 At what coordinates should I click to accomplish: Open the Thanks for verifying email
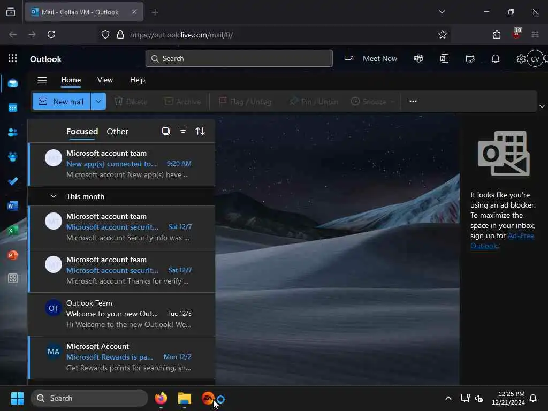click(121, 270)
